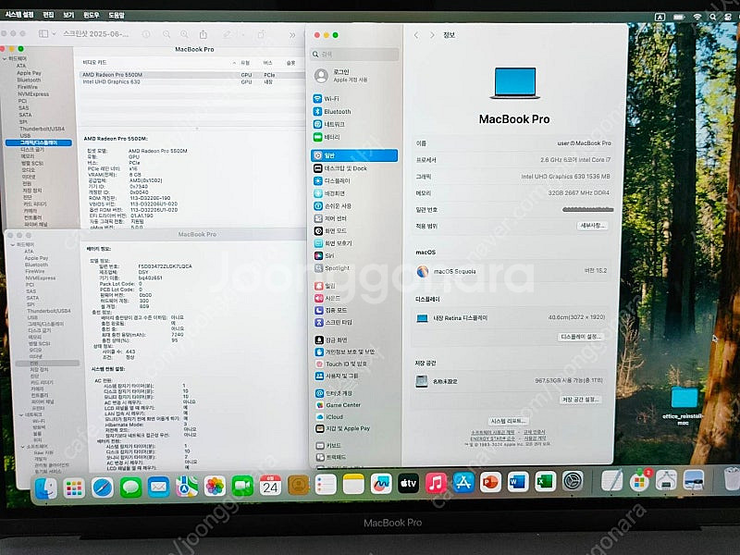Viewport: 740px width, 555px height.
Task: Open 손쉬운 사용 settings
Action: pyautogui.click(x=332, y=205)
